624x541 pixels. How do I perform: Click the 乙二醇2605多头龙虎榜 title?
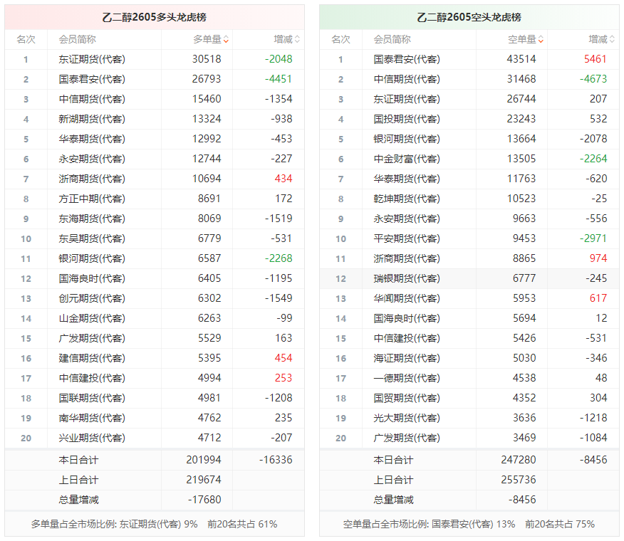click(155, 17)
